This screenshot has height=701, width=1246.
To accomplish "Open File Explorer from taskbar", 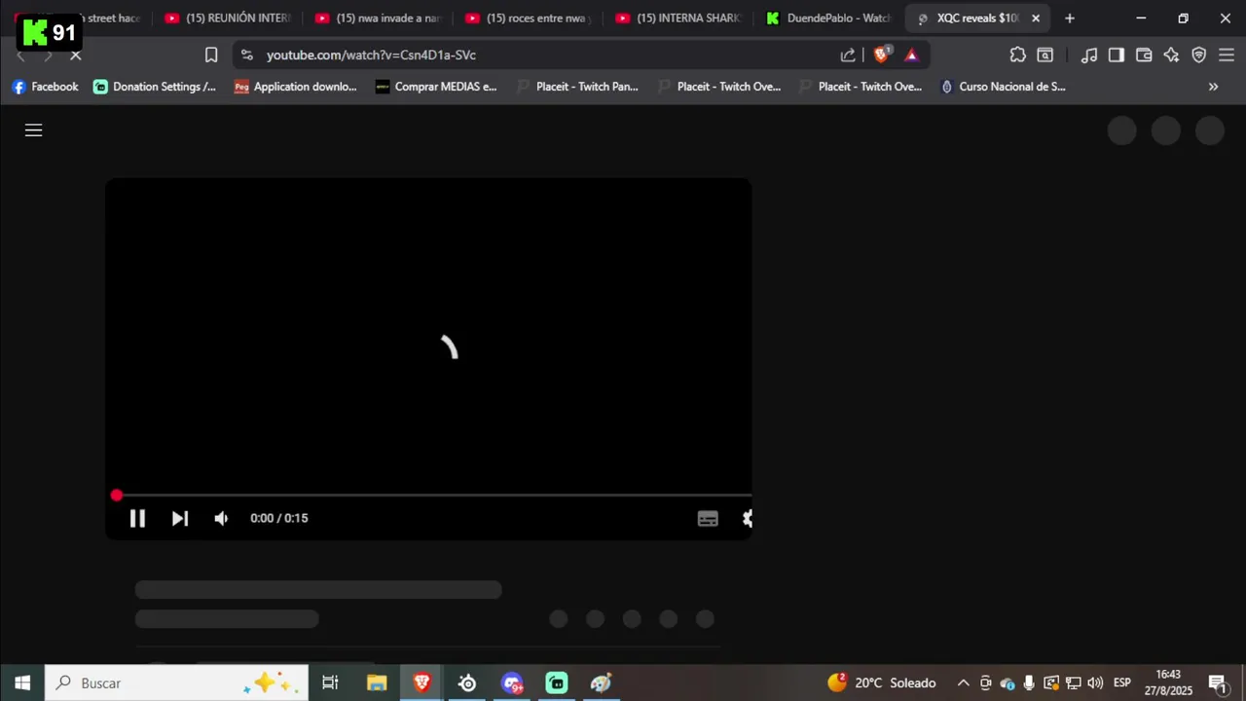I will [x=377, y=683].
